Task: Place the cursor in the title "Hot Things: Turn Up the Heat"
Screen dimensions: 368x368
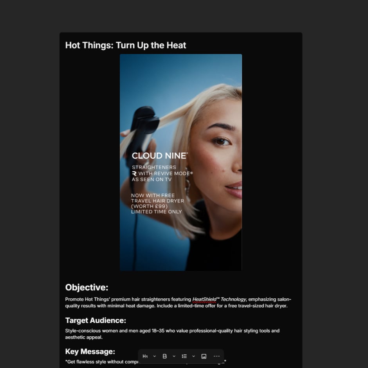Action: click(126, 45)
